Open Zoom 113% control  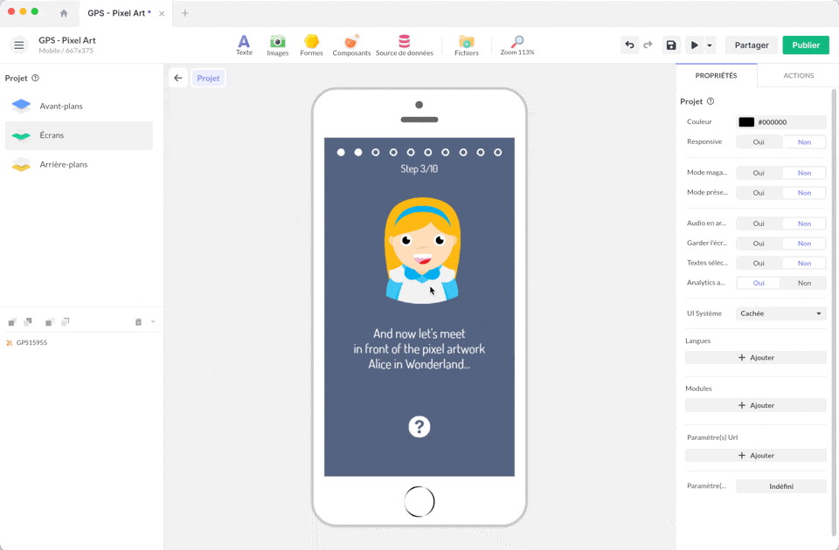[517, 45]
